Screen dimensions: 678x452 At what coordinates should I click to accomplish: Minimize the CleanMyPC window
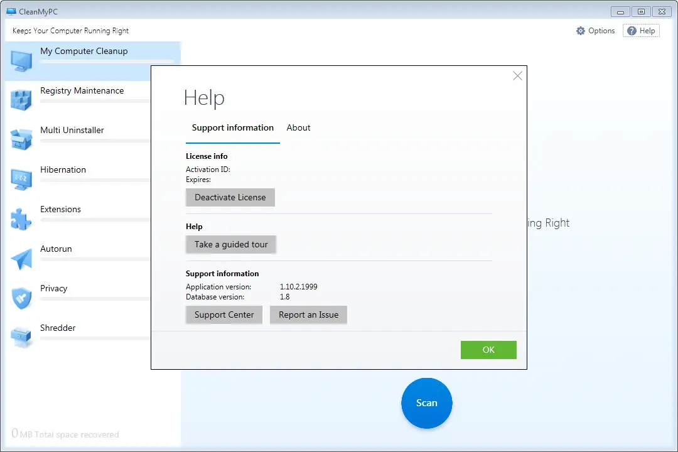[620, 12]
